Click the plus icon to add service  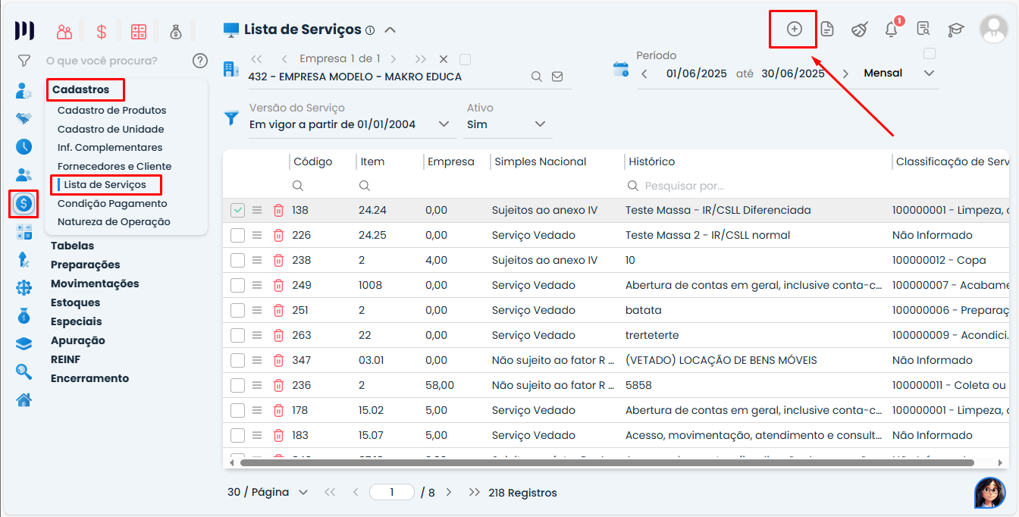(x=794, y=29)
